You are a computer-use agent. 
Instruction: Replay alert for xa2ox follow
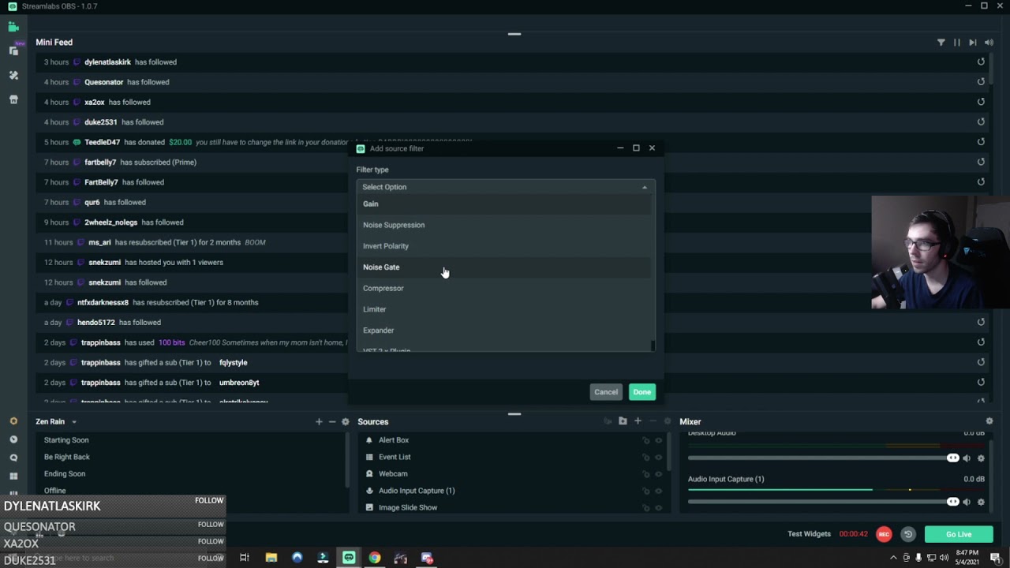click(x=981, y=102)
